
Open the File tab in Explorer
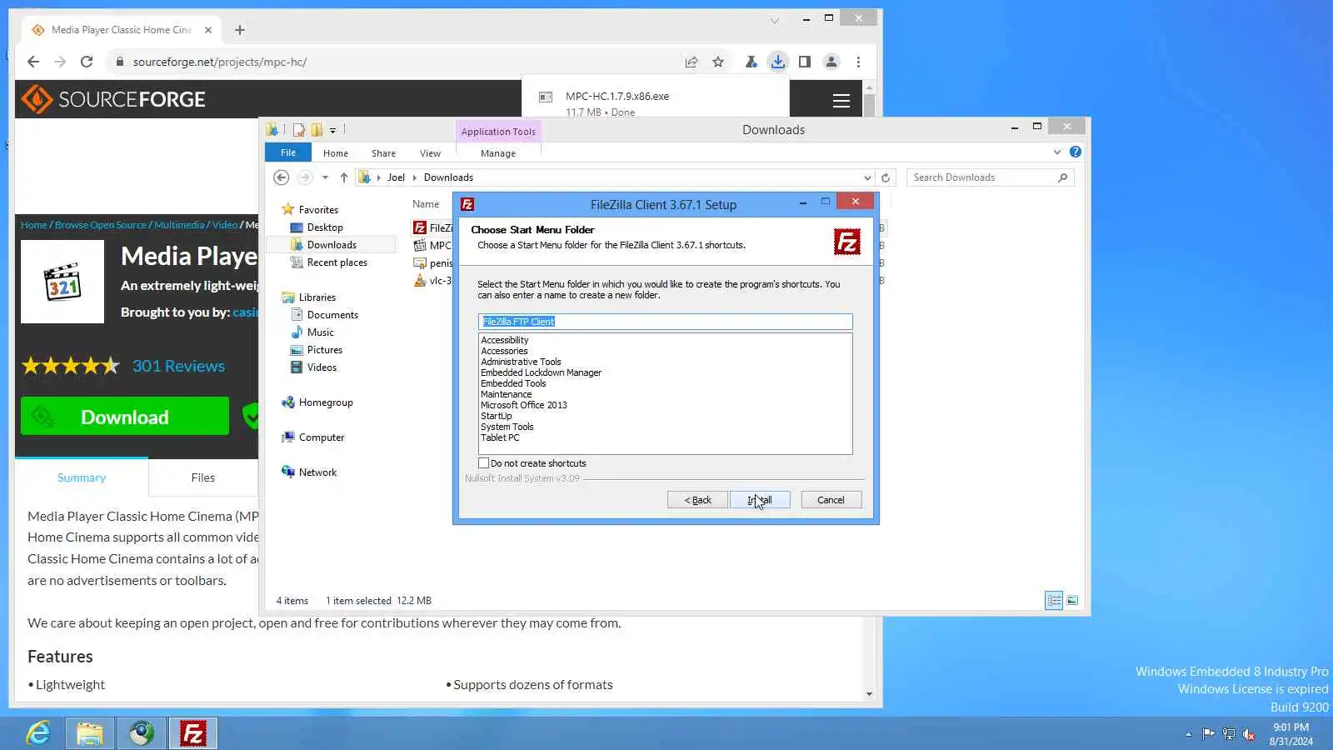coord(288,152)
